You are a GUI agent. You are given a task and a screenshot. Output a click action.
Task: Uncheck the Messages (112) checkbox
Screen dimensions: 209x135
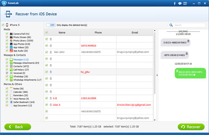[7, 59]
